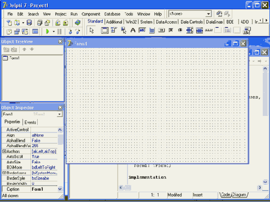This screenshot has width=270, height=202.
Task: Open the Component menu
Action: [x=91, y=14]
